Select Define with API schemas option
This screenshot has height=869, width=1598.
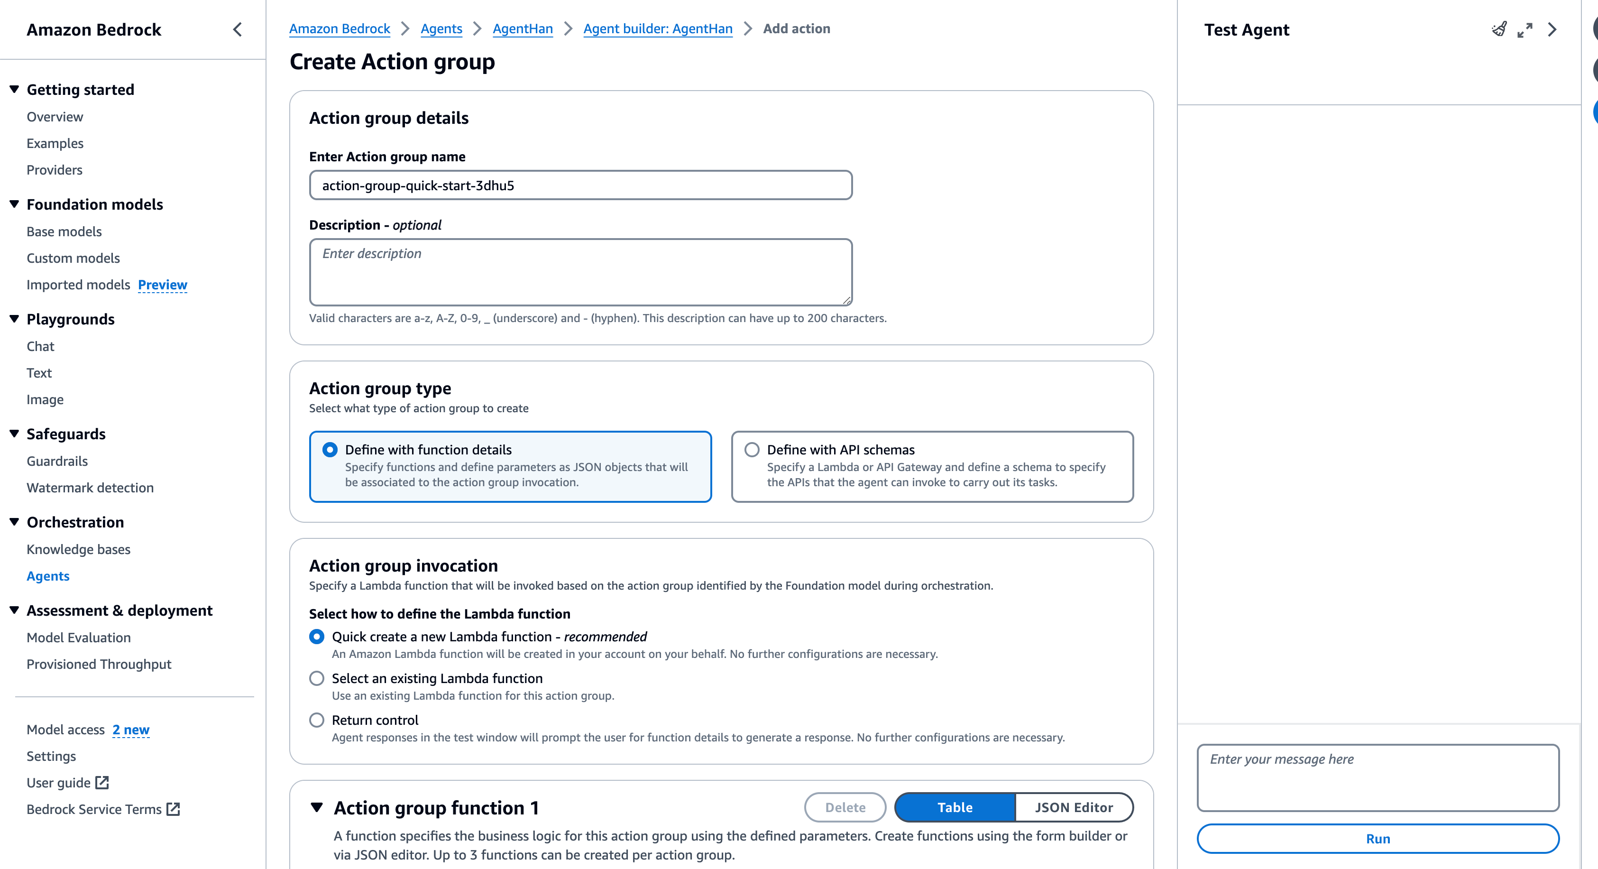point(752,449)
